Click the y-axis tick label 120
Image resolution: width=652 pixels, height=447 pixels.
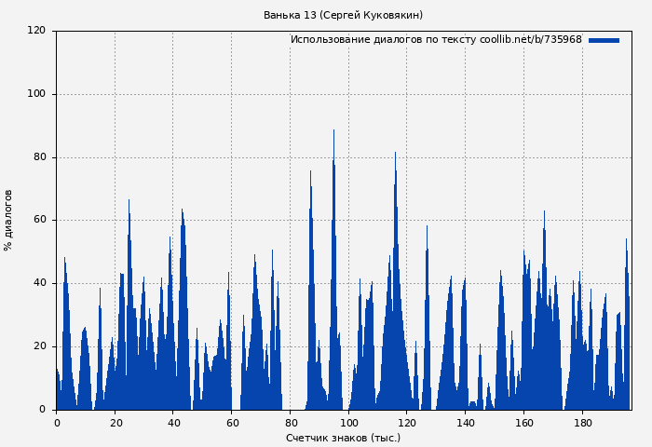pyautogui.click(x=36, y=31)
